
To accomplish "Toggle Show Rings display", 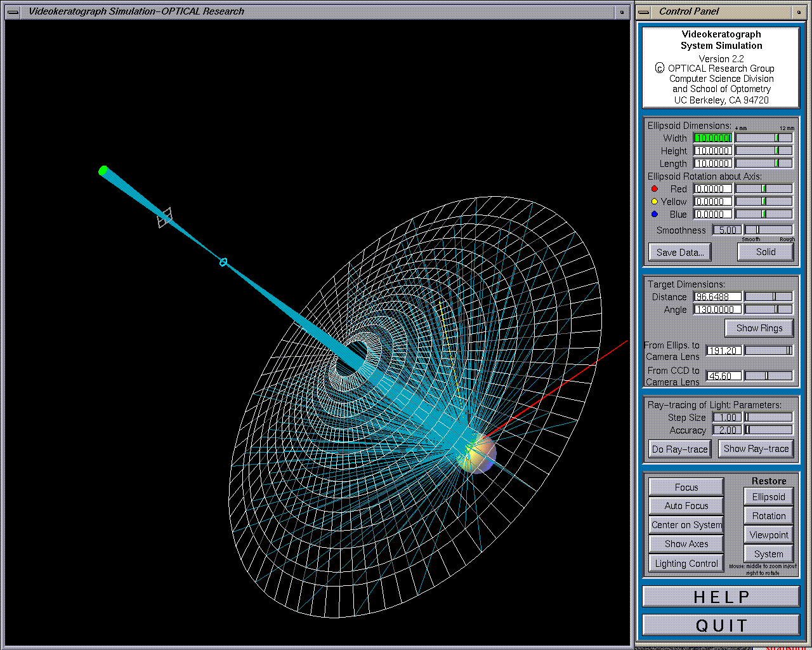I will coord(759,328).
